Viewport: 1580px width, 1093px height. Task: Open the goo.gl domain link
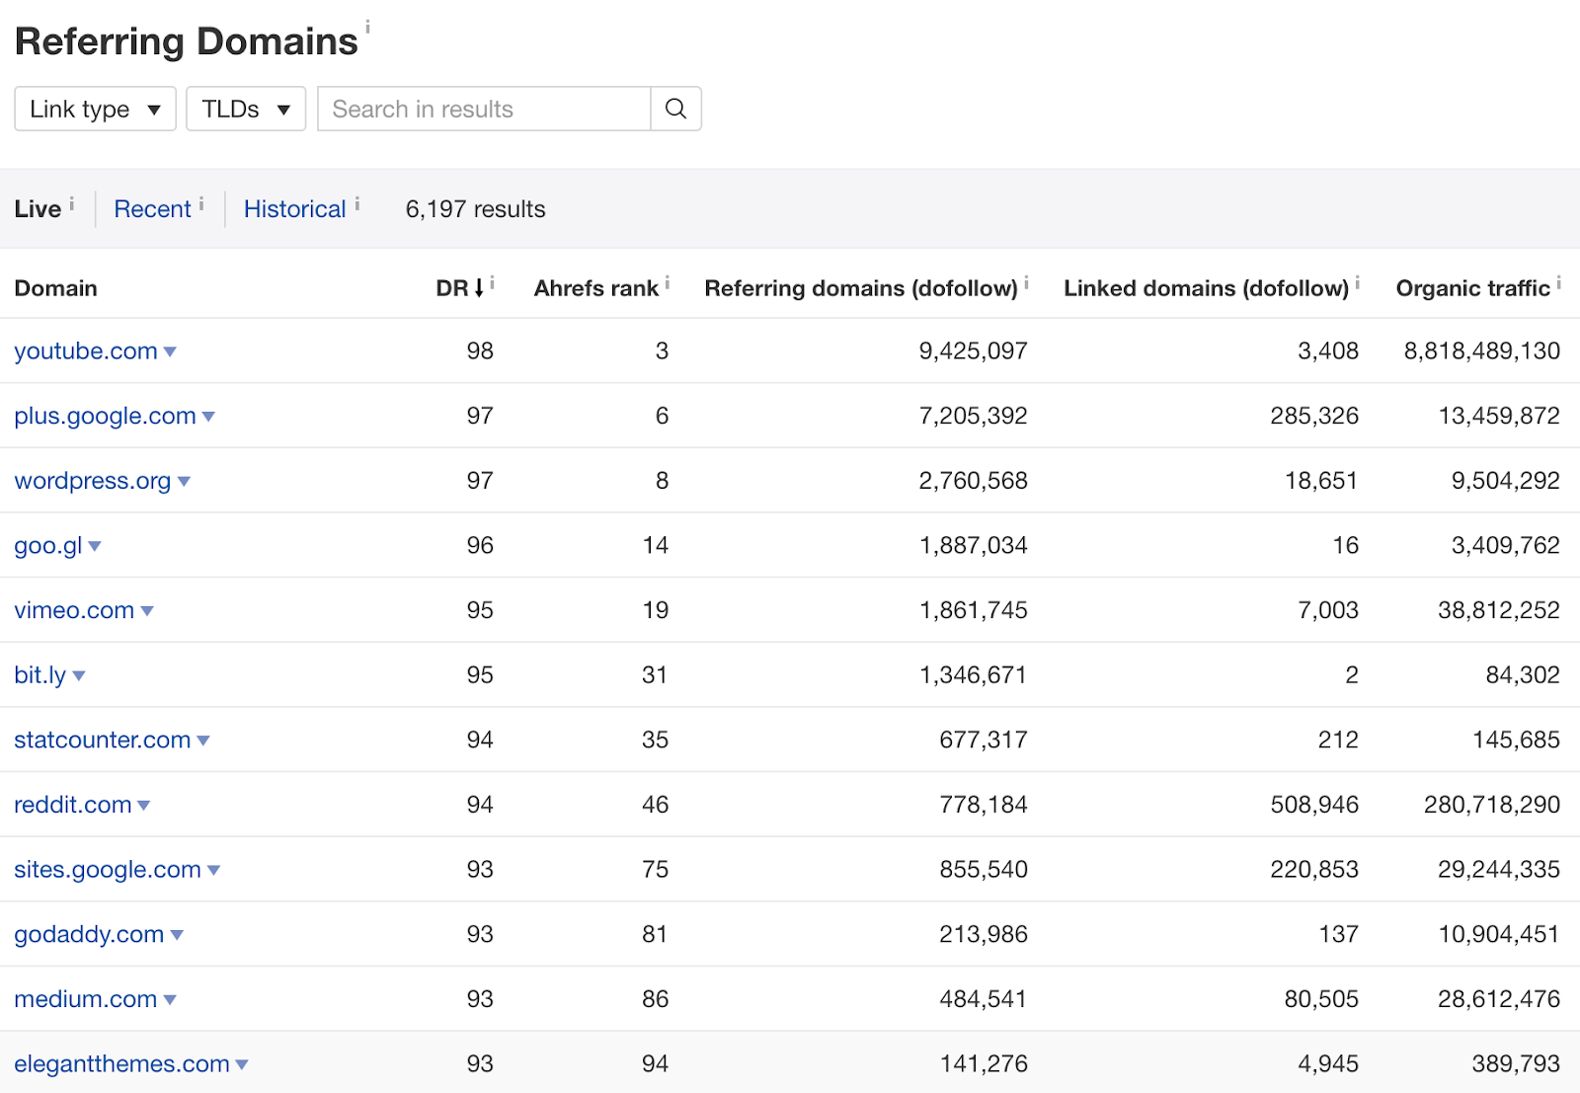point(48,545)
